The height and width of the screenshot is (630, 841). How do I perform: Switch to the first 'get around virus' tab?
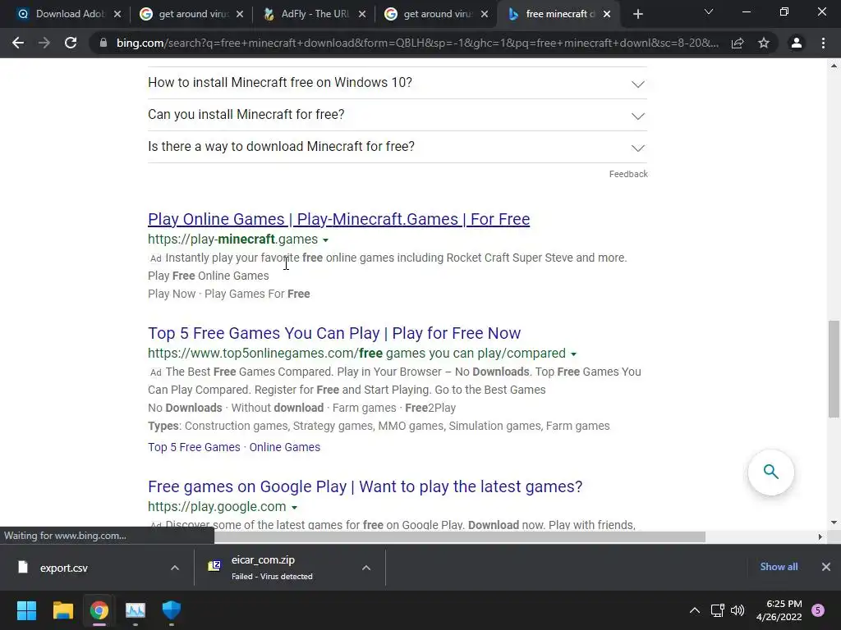pyautogui.click(x=190, y=14)
